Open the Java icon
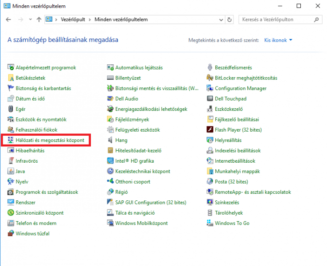 pos(11,171)
